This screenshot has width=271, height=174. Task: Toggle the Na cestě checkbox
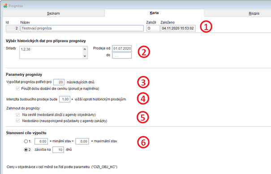(x=17, y=115)
